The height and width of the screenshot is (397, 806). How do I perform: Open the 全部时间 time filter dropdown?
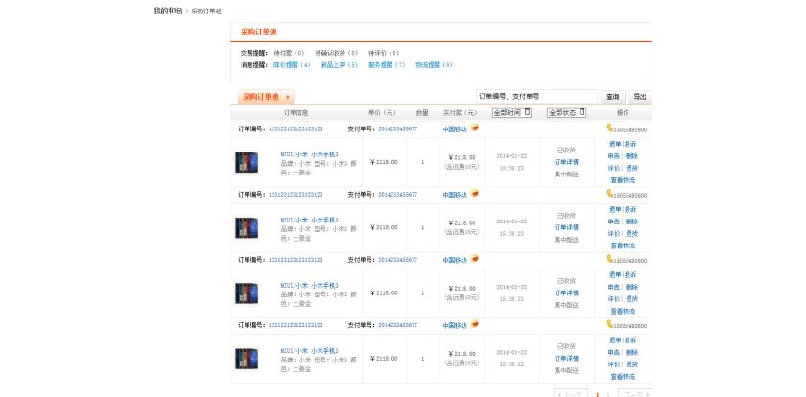[511, 112]
